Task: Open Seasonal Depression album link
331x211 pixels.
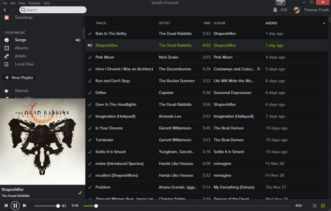Action: [x=232, y=93]
